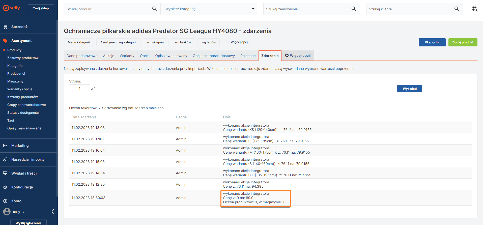Open Więcej opcji hamburger menu in toolbar
The height and width of the screenshot is (225, 483).
(237, 42)
